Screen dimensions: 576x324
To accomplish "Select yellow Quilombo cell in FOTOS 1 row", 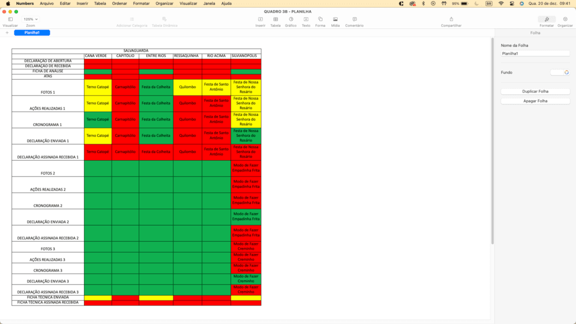I will click(187, 88).
